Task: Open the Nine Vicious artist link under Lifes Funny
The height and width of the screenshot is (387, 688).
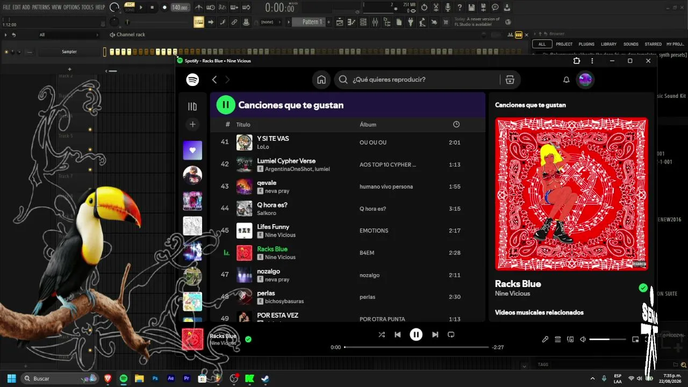Action: pyautogui.click(x=280, y=235)
